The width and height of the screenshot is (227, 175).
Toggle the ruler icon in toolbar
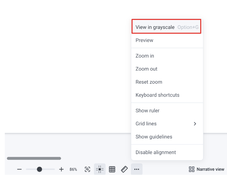coord(124,169)
